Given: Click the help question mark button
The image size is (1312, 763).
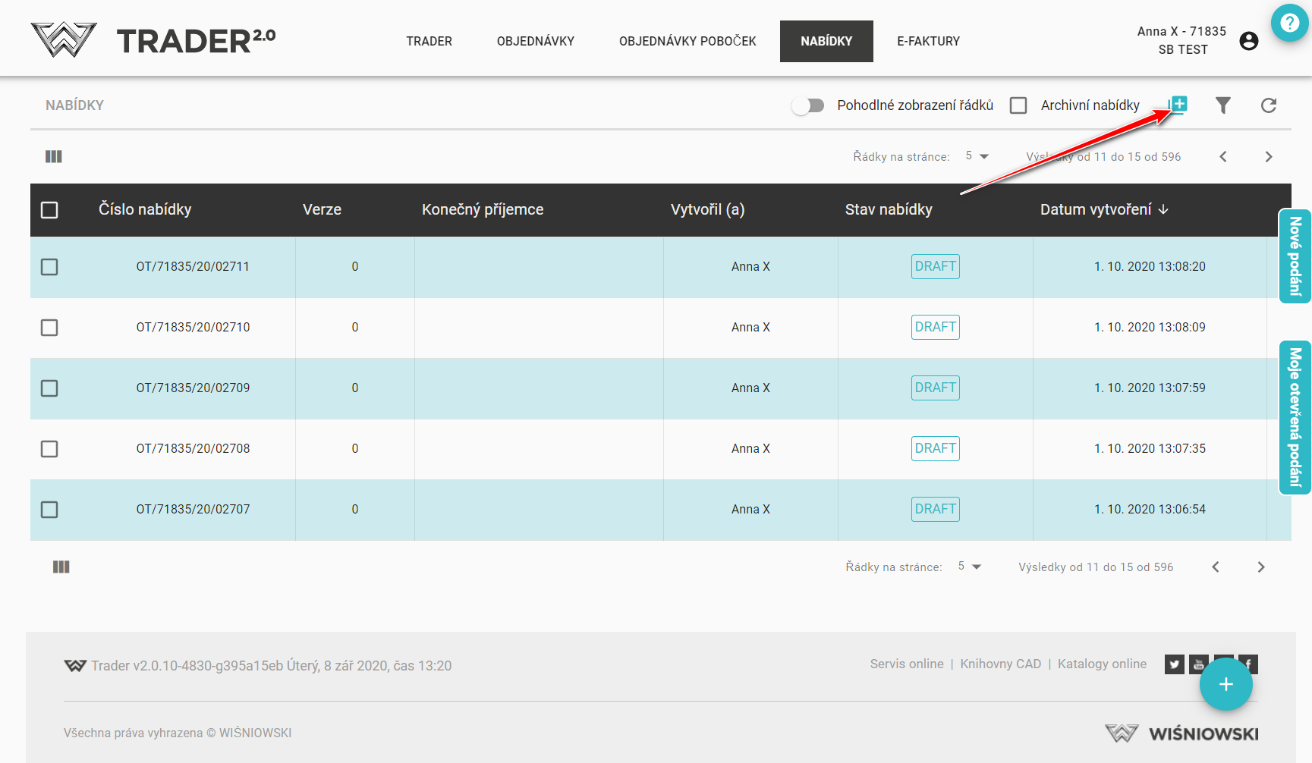Looking at the screenshot, I should coord(1289,23).
